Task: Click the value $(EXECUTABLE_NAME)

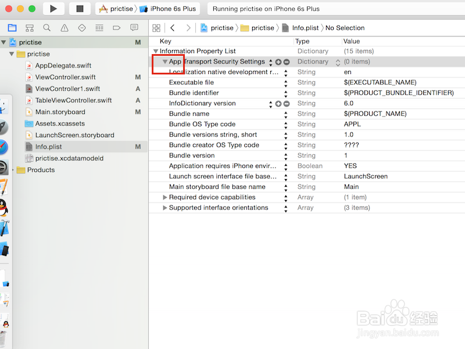Action: (x=380, y=83)
